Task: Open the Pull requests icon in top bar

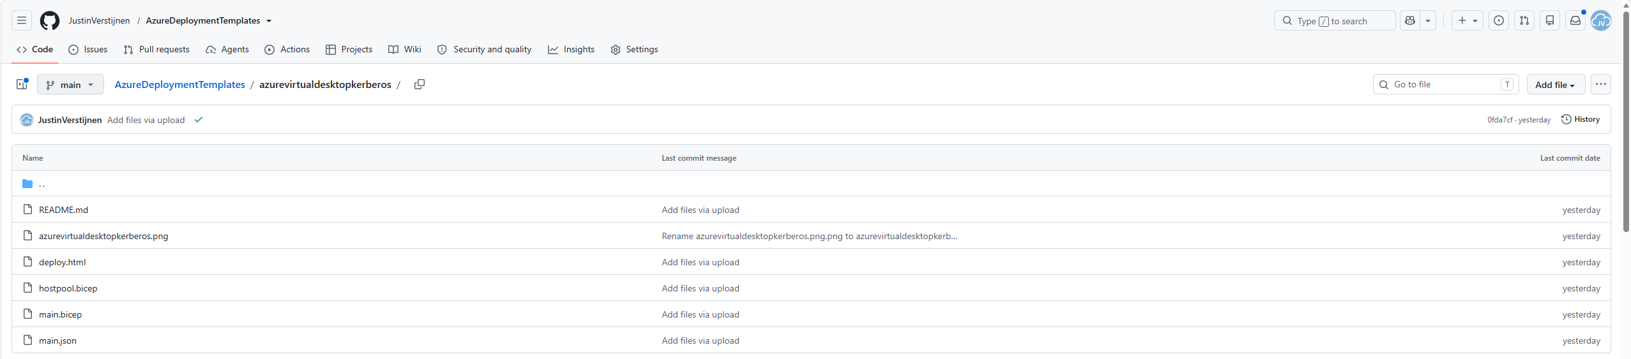Action: click(1524, 20)
